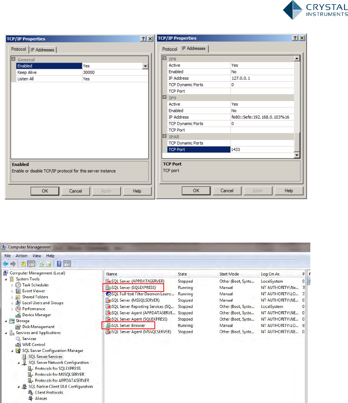Click the Performance monitor icon
Screen dimensions: 348x403
pyautogui.click(x=18, y=309)
